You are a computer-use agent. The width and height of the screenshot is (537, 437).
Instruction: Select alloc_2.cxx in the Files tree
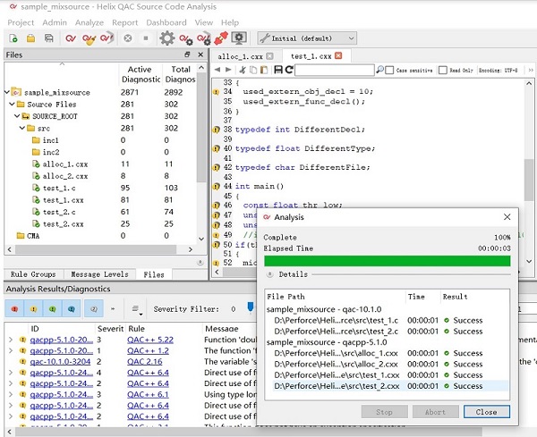pyautogui.click(x=65, y=176)
